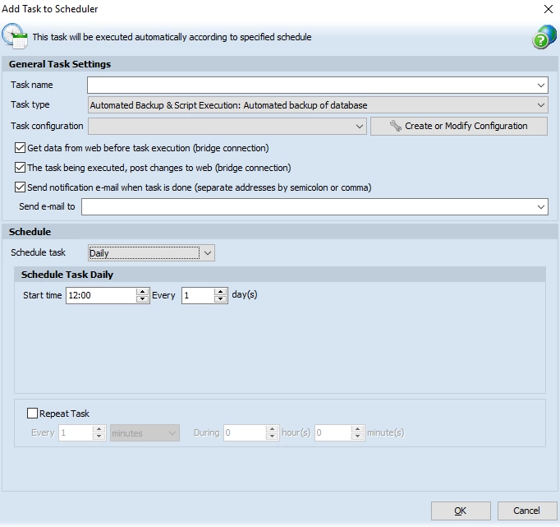Screen dimensions: 560x527
Task: Click the OK button
Action: [x=461, y=511]
